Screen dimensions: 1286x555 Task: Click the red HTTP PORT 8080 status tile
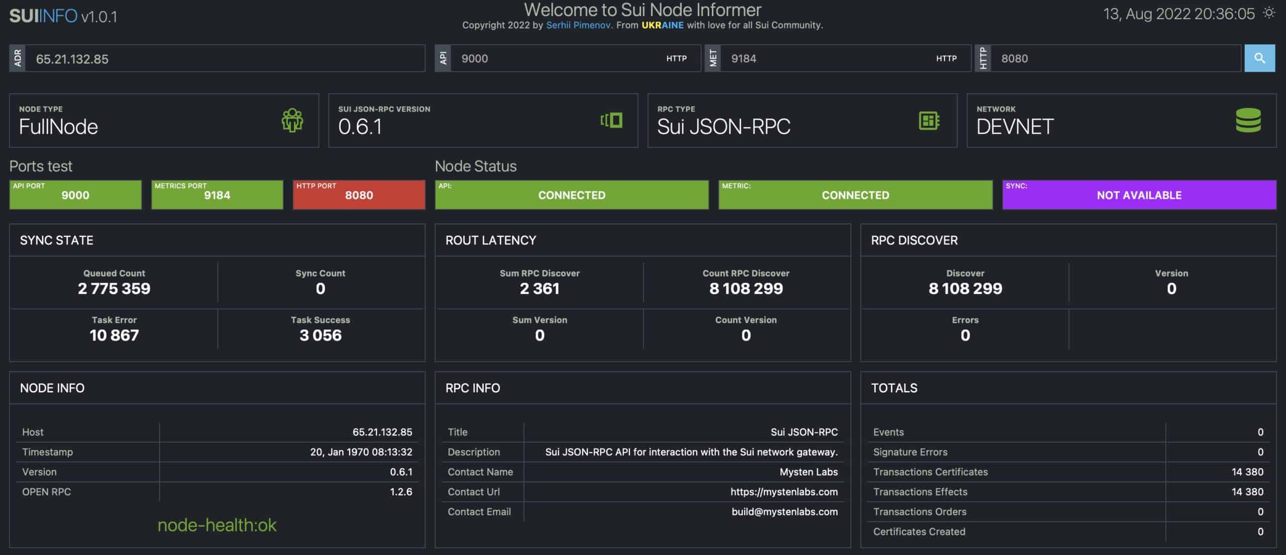point(359,195)
